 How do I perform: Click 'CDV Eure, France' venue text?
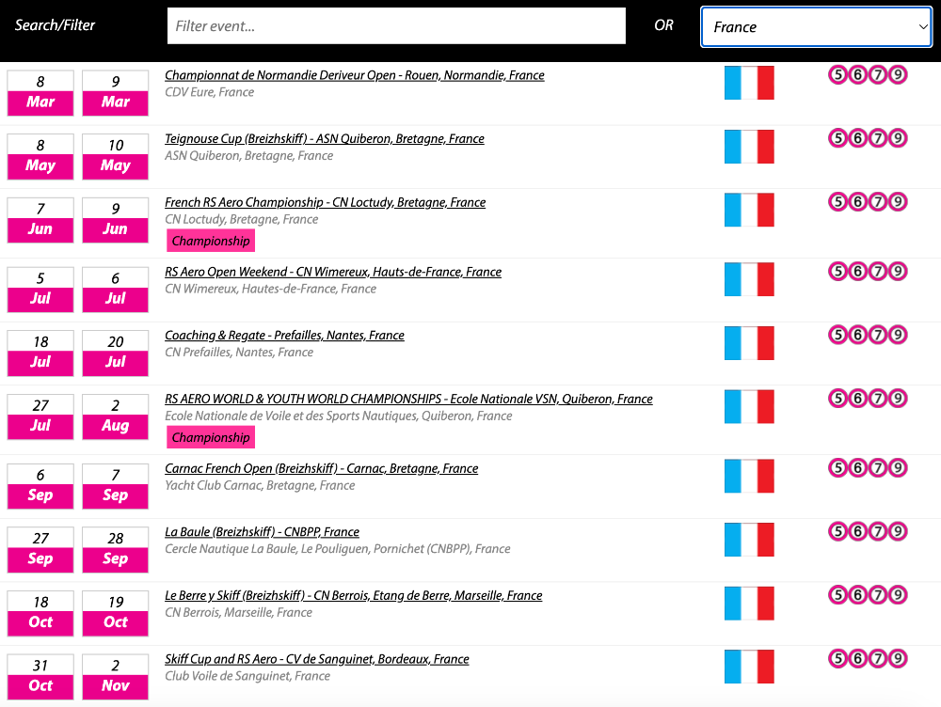[x=210, y=92]
